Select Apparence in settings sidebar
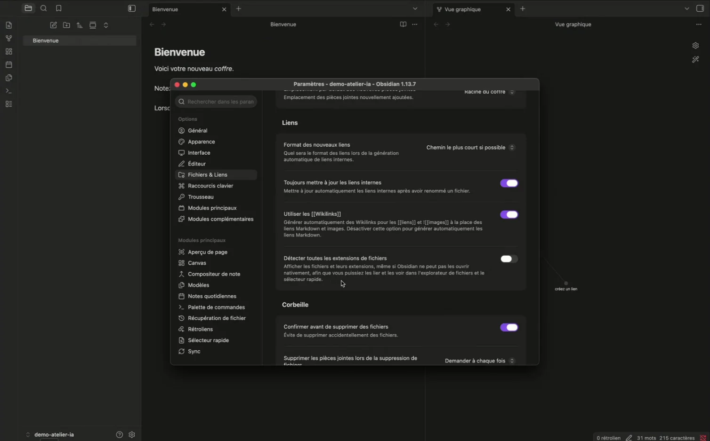This screenshot has height=441, width=710. pyautogui.click(x=216, y=142)
